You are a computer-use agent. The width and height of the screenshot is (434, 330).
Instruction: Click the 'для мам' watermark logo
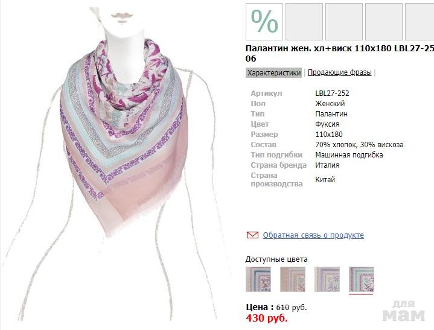coord(404,311)
